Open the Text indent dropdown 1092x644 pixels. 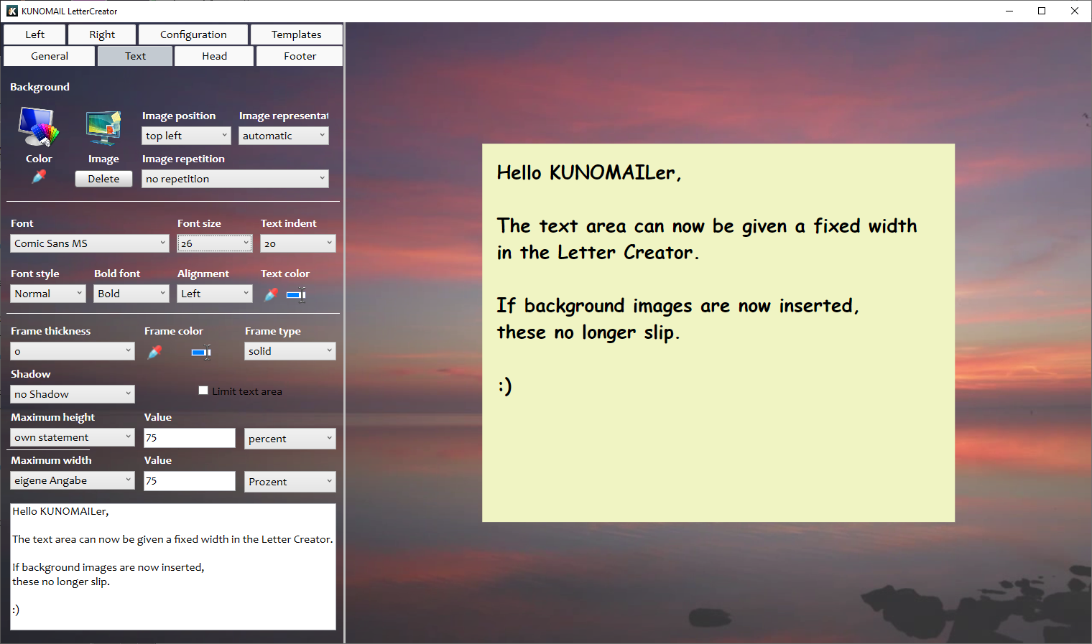click(x=298, y=243)
